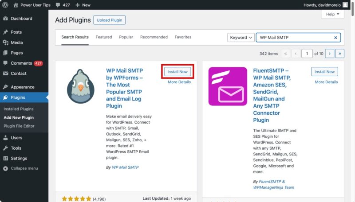
Task: Open the Keyword search type dropdown
Action: click(241, 38)
